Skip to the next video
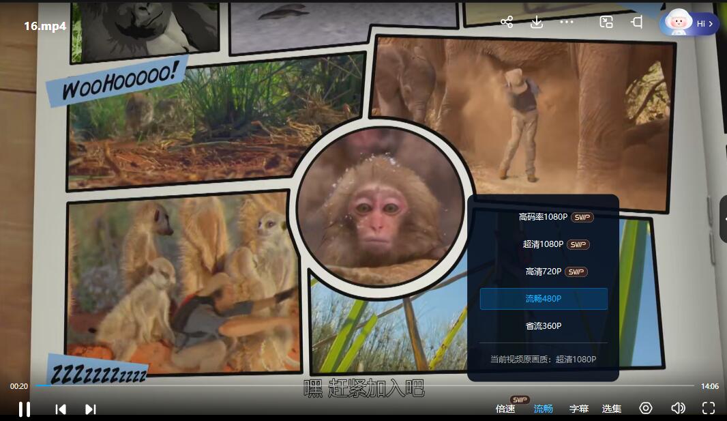The height and width of the screenshot is (421, 727). (x=91, y=409)
